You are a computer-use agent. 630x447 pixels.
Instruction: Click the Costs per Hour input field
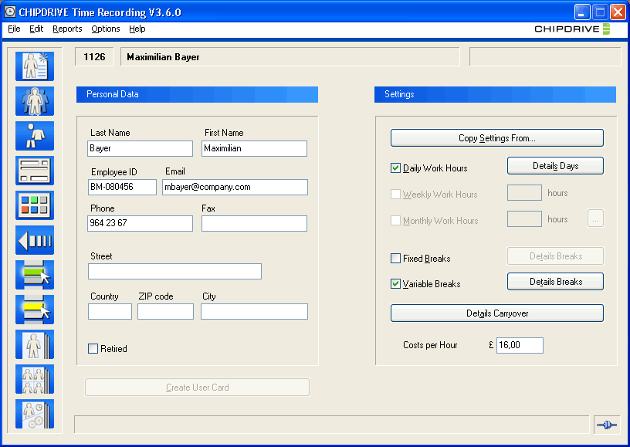pyautogui.click(x=519, y=345)
